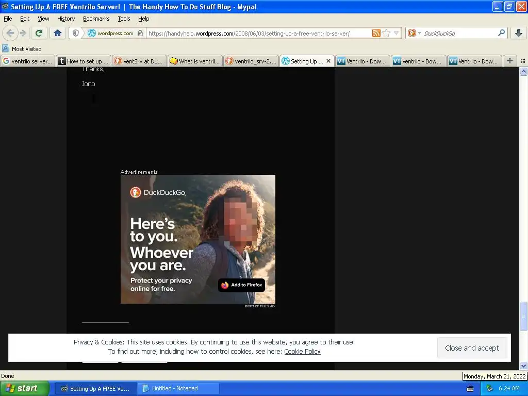Click the vertical scrollbar thumb

tap(523, 316)
